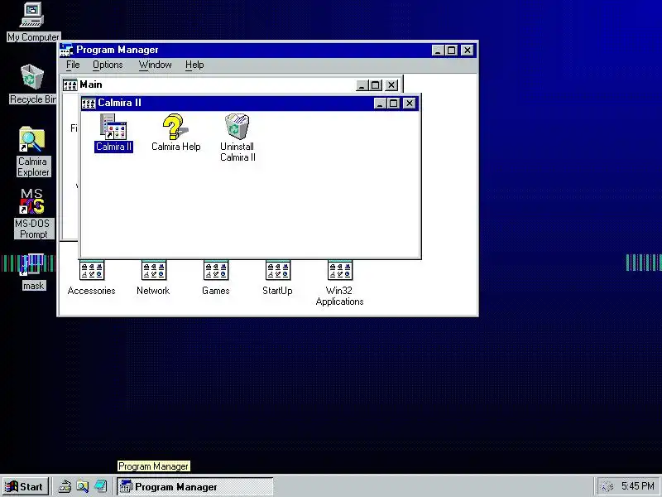Viewport: 662px width, 497px height.
Task: Click the 5:45 PM clock
Action: click(637, 486)
